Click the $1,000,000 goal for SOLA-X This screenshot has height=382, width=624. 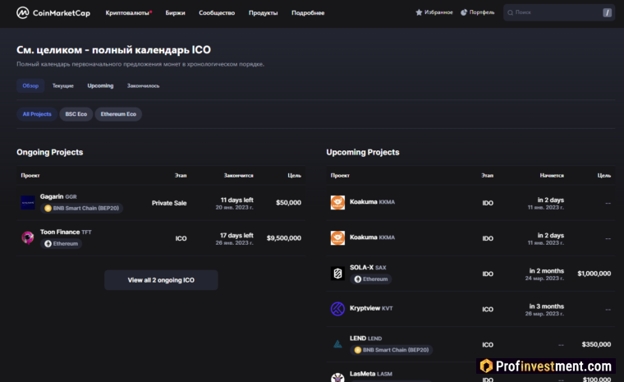tap(594, 274)
